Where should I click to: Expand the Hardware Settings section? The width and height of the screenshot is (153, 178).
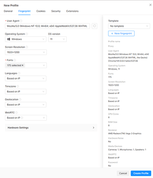pos(51,128)
